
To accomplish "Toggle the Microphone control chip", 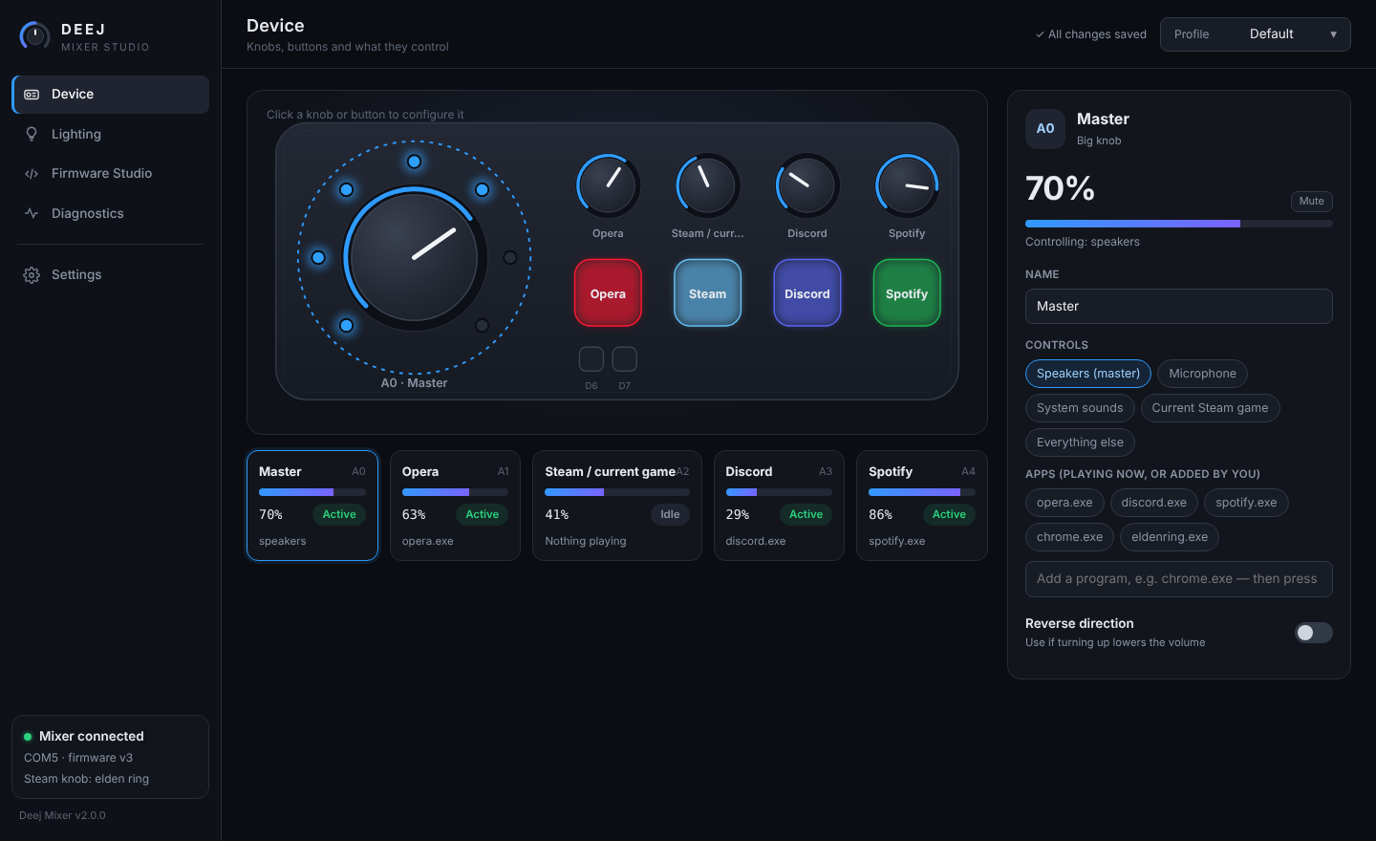I will [1202, 374].
